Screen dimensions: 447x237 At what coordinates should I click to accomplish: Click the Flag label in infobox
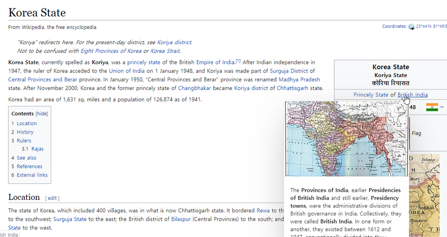(x=416, y=133)
